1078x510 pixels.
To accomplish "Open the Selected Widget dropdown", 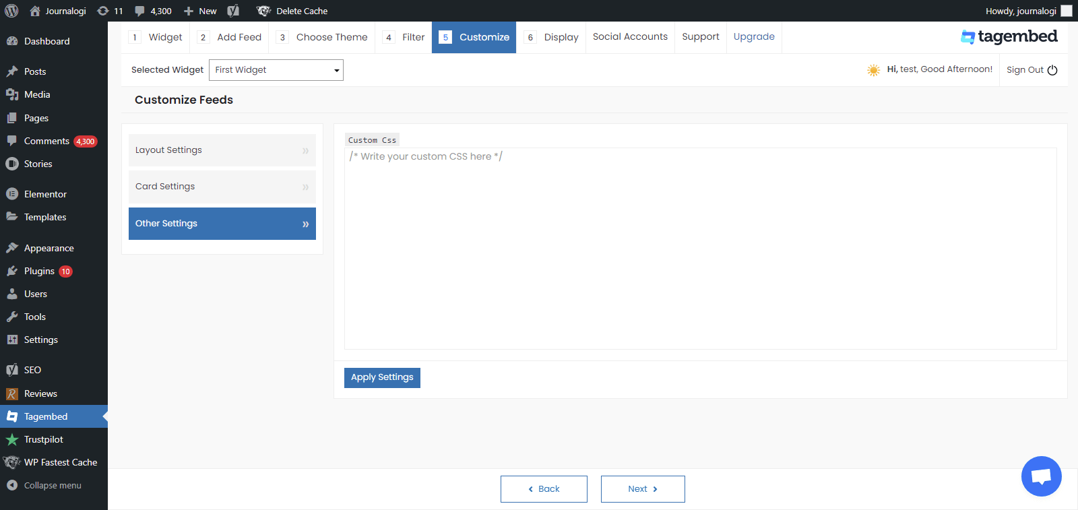I will point(276,70).
